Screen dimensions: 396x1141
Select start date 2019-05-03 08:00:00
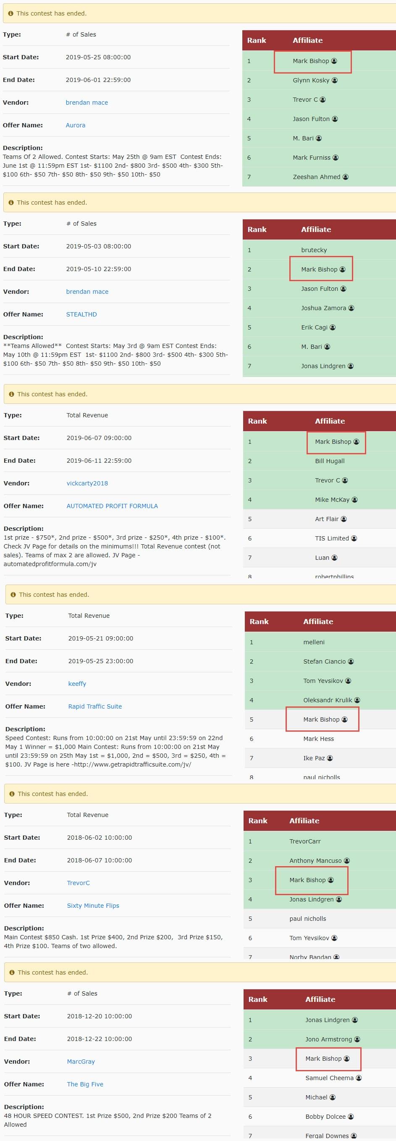[99, 246]
